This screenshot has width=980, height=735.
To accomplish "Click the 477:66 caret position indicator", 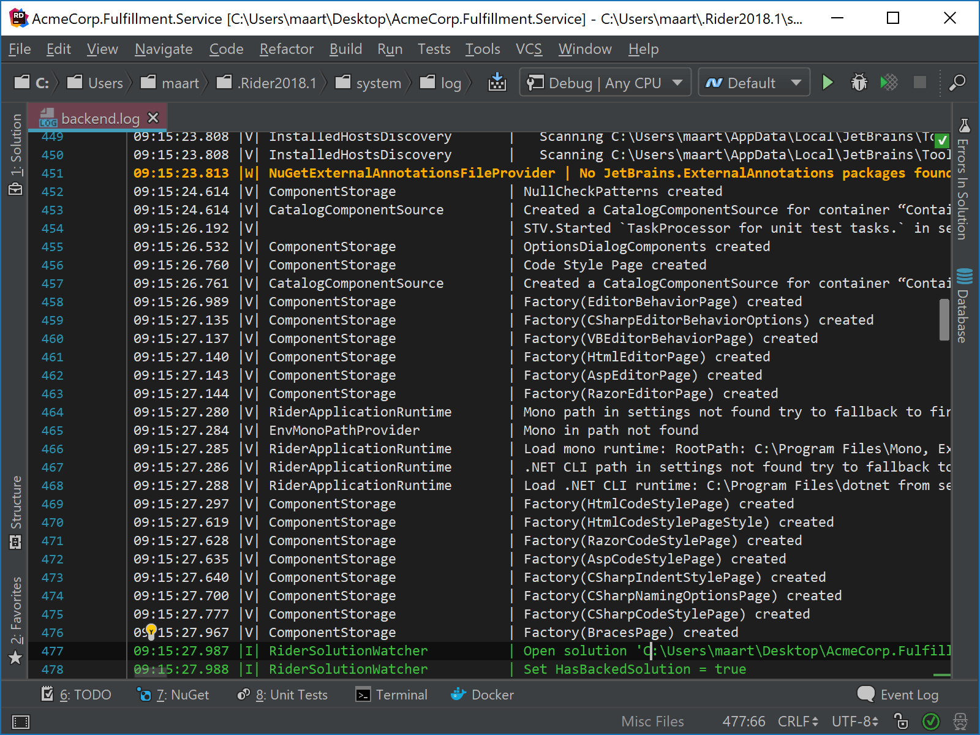I will [x=744, y=722].
